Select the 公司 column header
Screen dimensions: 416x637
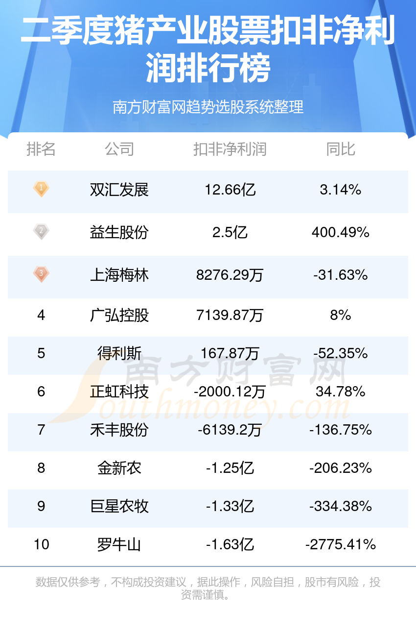point(119,149)
